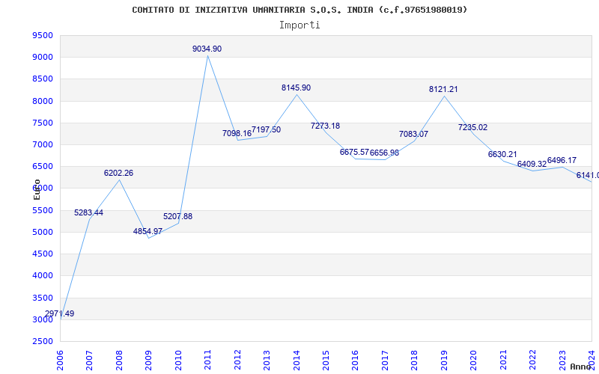Click the 2011 year label
Image resolution: width=599 pixels, height=374 pixels.
click(208, 361)
